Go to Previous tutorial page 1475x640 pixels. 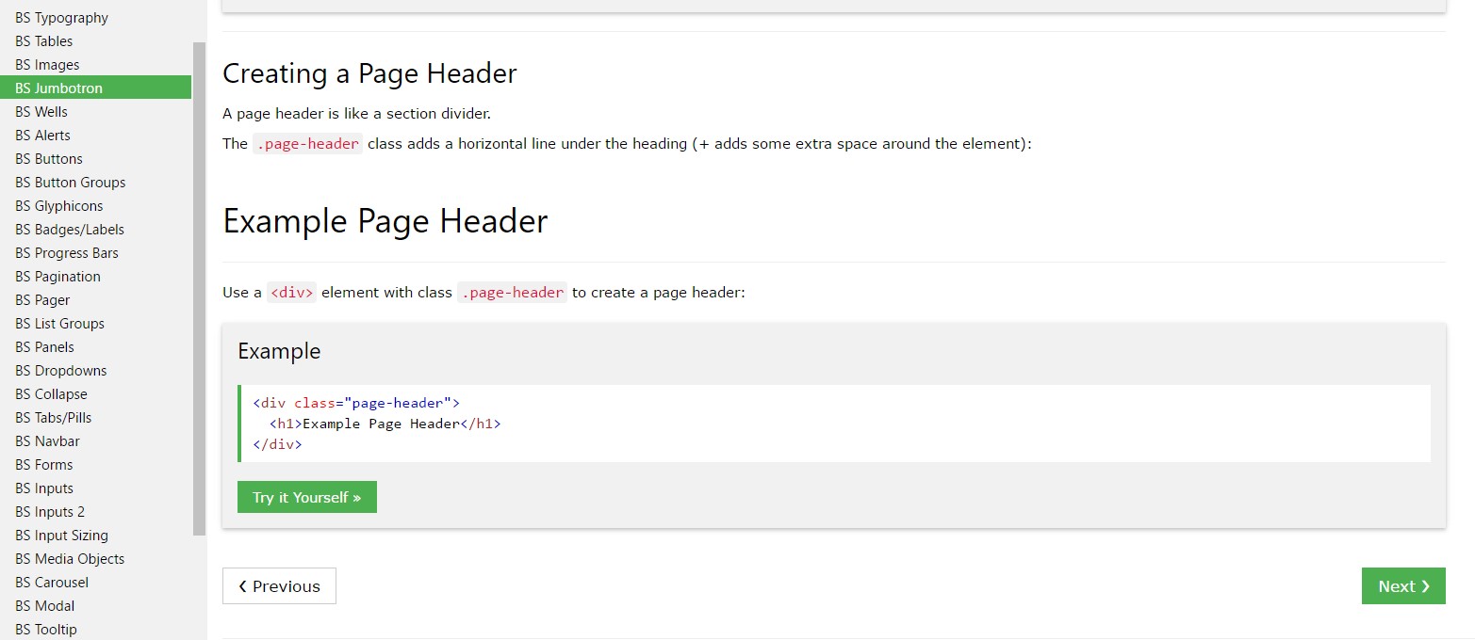tap(279, 586)
